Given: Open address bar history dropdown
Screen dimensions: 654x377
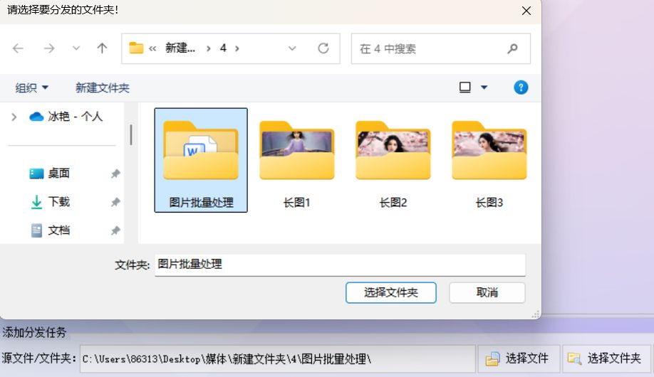Looking at the screenshot, I should [x=292, y=48].
